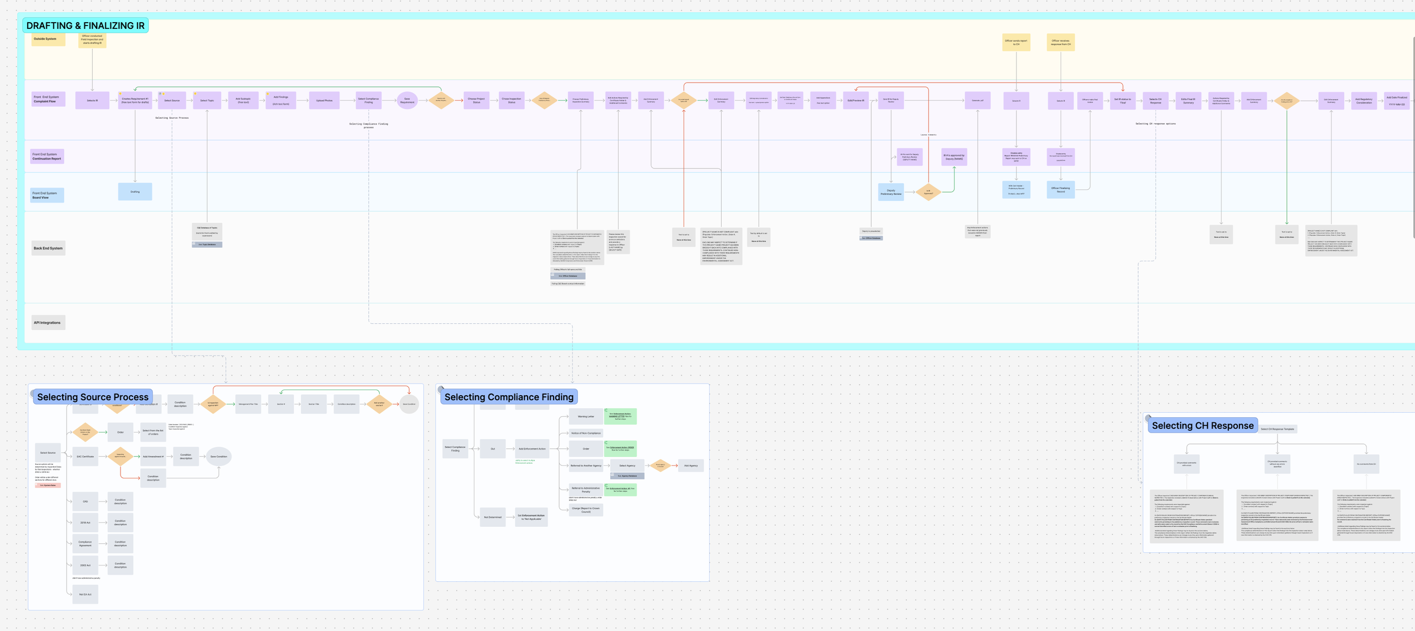Click the 'Selecting Compliance Finding' section heading
Screen dimensions: 1415x631
click(509, 397)
